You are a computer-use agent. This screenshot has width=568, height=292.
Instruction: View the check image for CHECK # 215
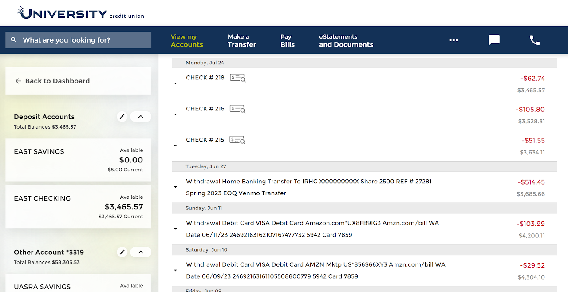tap(238, 140)
